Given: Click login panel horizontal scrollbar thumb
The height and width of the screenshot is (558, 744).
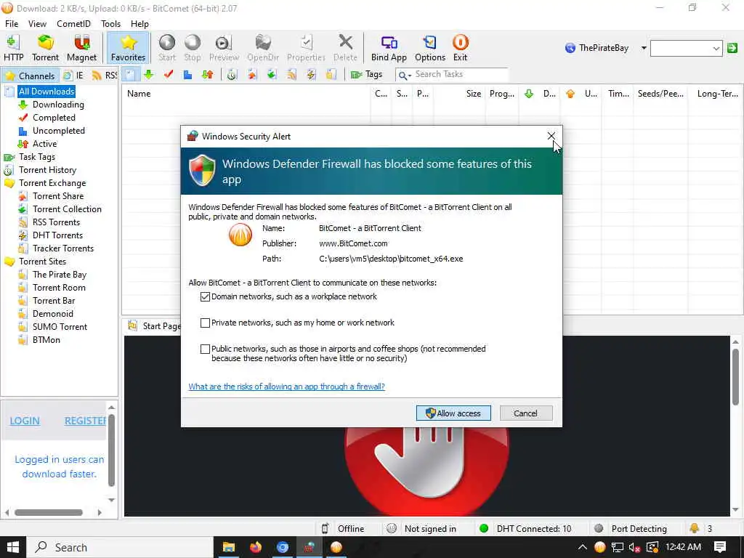Looking at the screenshot, I should (x=49, y=512).
